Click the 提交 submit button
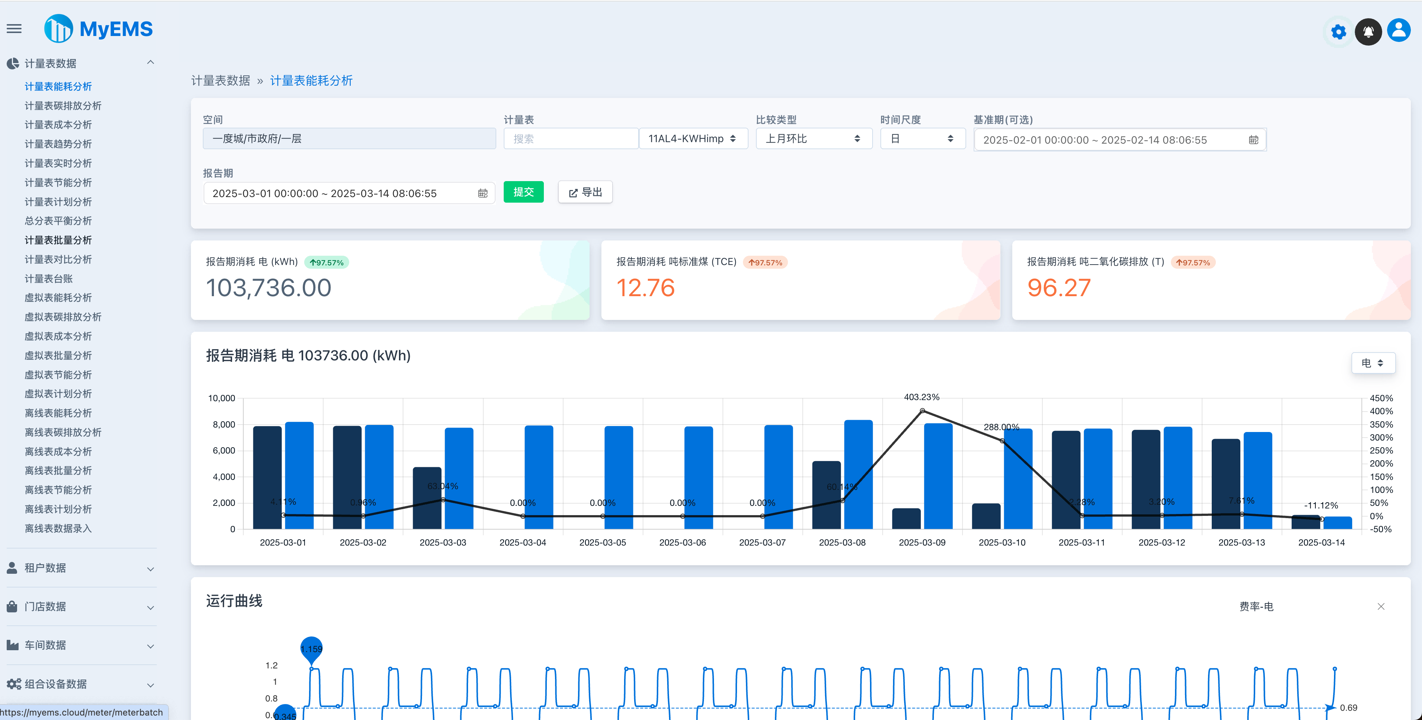Image resolution: width=1422 pixels, height=720 pixels. [523, 192]
